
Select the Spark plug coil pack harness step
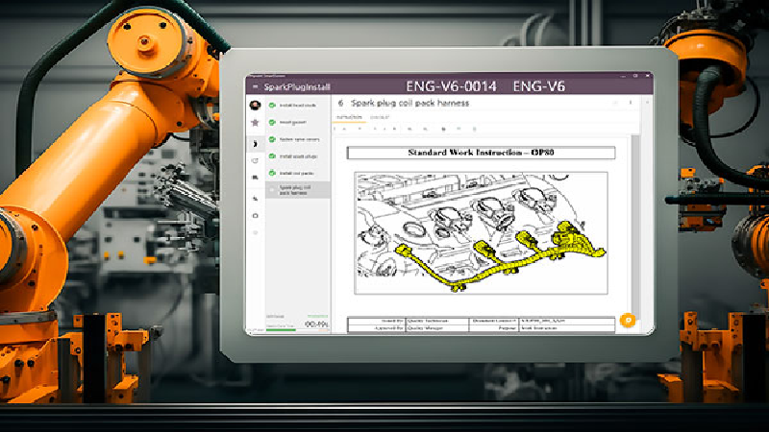pyautogui.click(x=296, y=189)
